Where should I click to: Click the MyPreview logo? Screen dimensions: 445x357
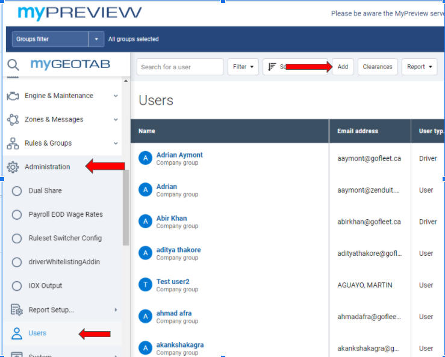pos(79,13)
